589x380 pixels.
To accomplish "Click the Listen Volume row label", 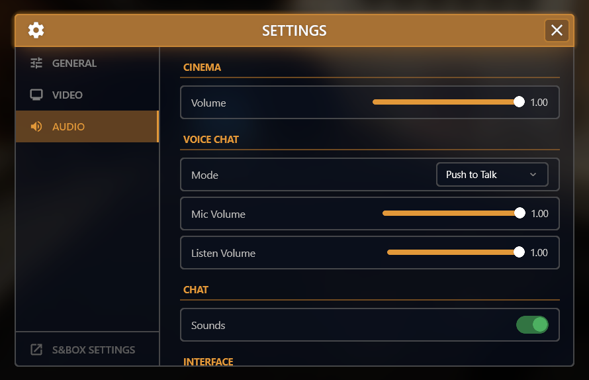I will 223,253.
